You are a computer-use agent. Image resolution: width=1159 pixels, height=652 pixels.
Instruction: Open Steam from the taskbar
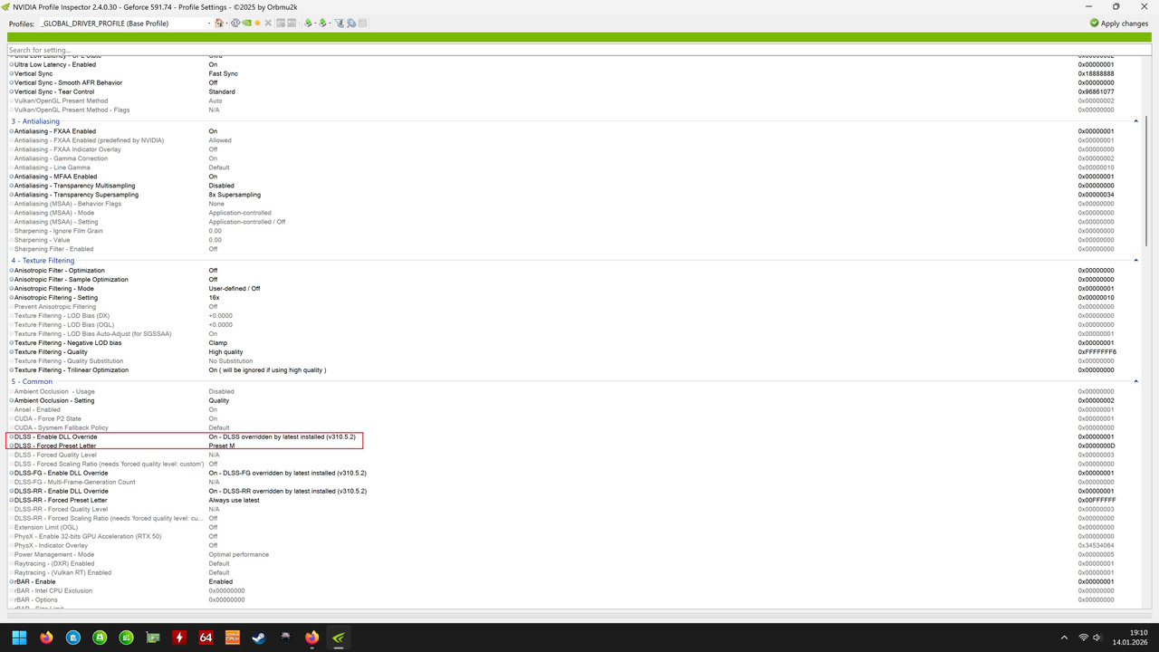259,638
